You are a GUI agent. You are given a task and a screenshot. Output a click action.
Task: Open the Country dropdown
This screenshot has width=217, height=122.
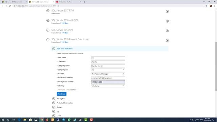[108, 86]
